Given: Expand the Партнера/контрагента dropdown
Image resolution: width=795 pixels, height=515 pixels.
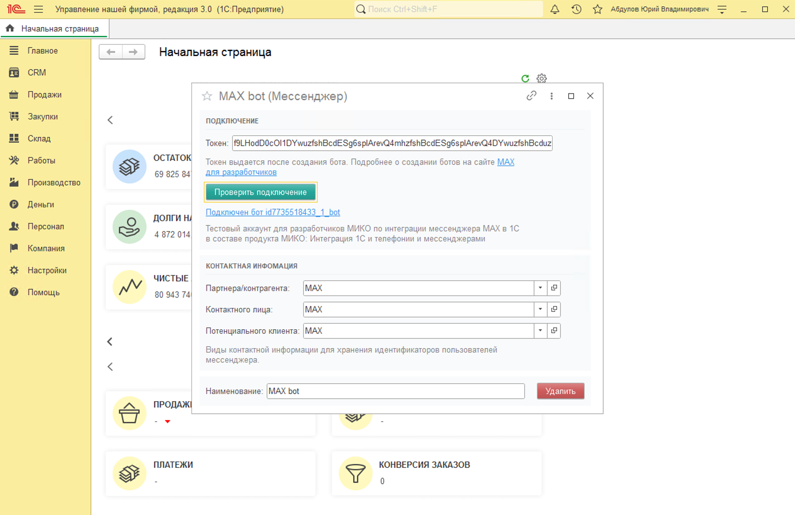Looking at the screenshot, I should (540, 288).
